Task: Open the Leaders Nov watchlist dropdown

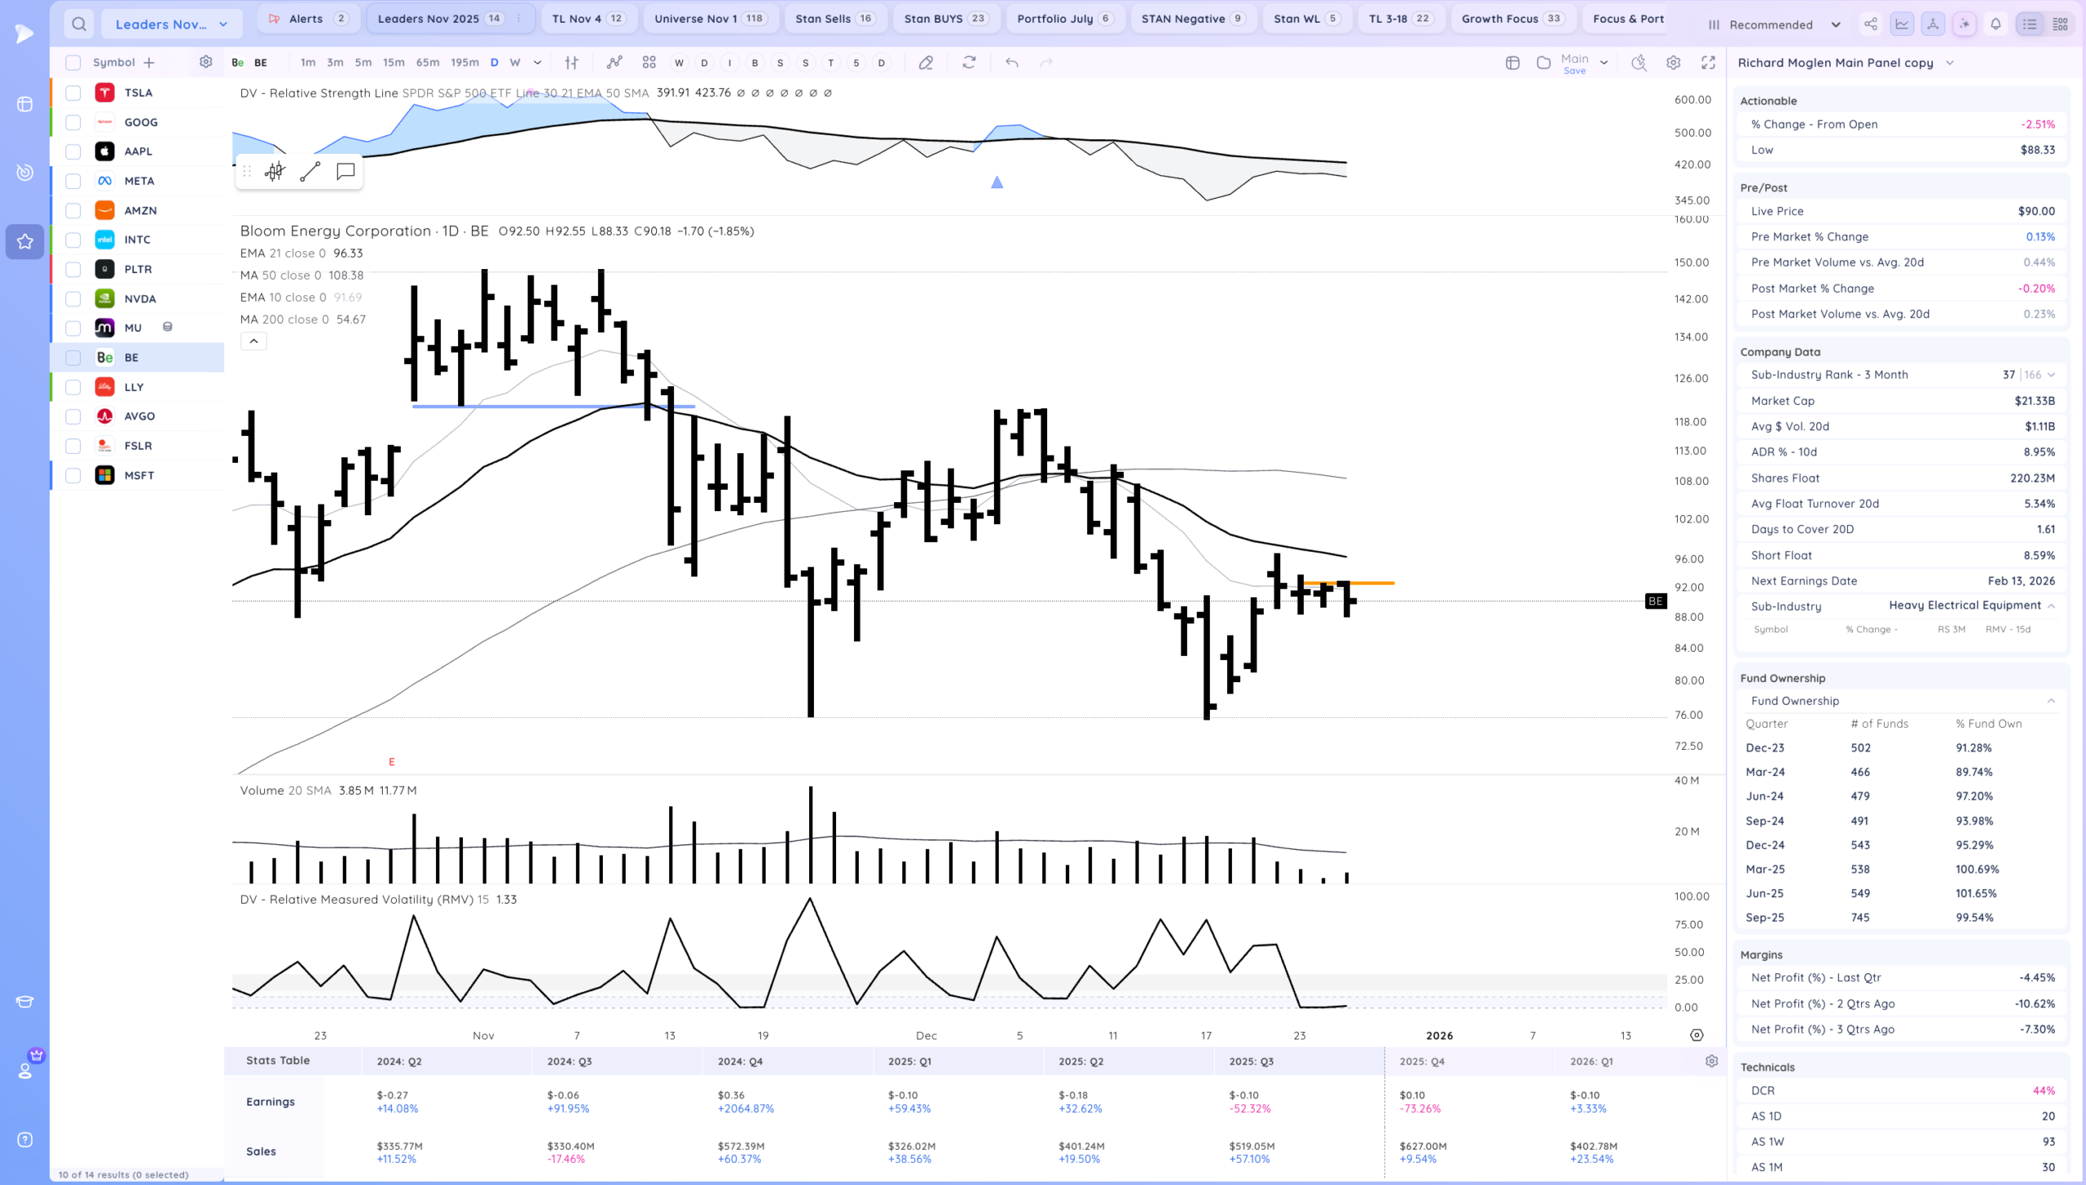Action: [171, 24]
